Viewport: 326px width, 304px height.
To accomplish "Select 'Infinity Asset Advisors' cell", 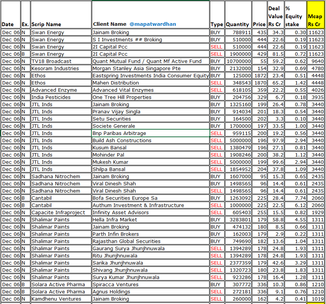I will click(x=151, y=212).
